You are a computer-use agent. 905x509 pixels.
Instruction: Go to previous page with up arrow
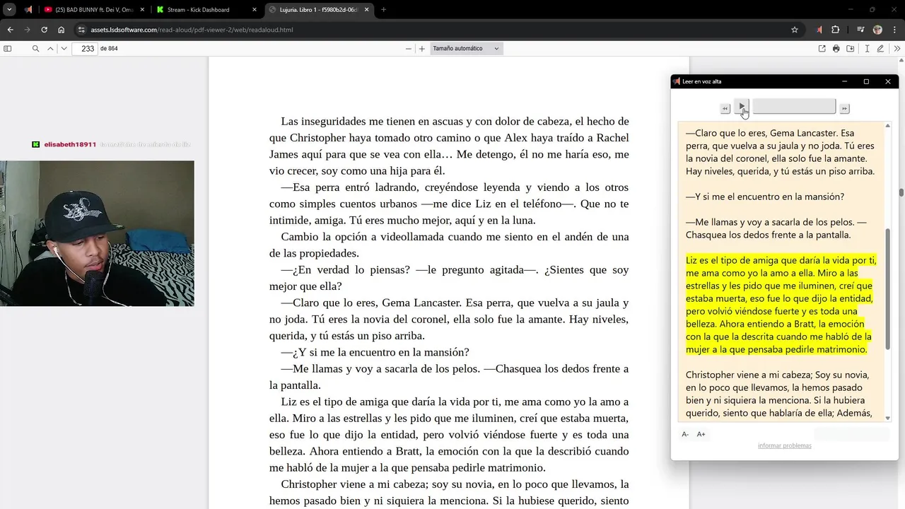tap(50, 49)
